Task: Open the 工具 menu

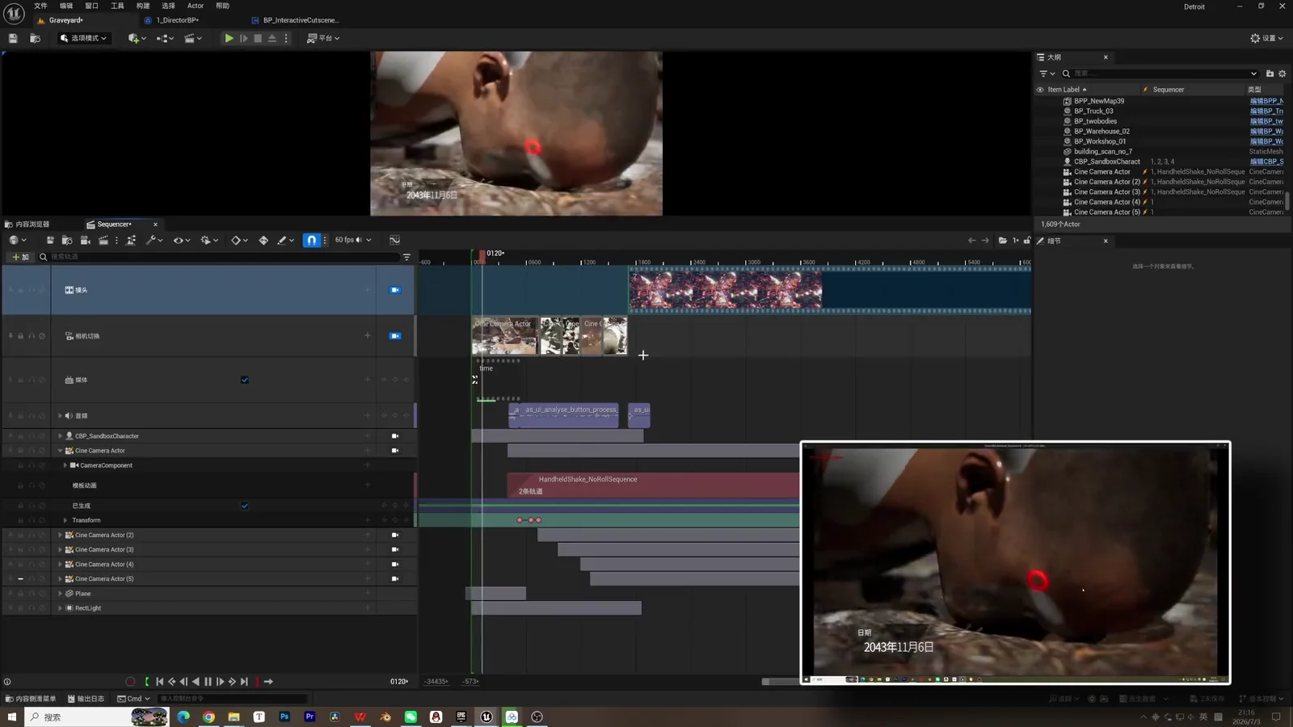Action: tap(117, 6)
